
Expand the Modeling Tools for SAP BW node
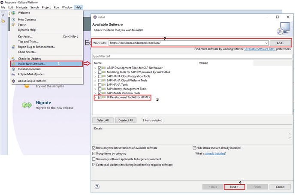95,72
